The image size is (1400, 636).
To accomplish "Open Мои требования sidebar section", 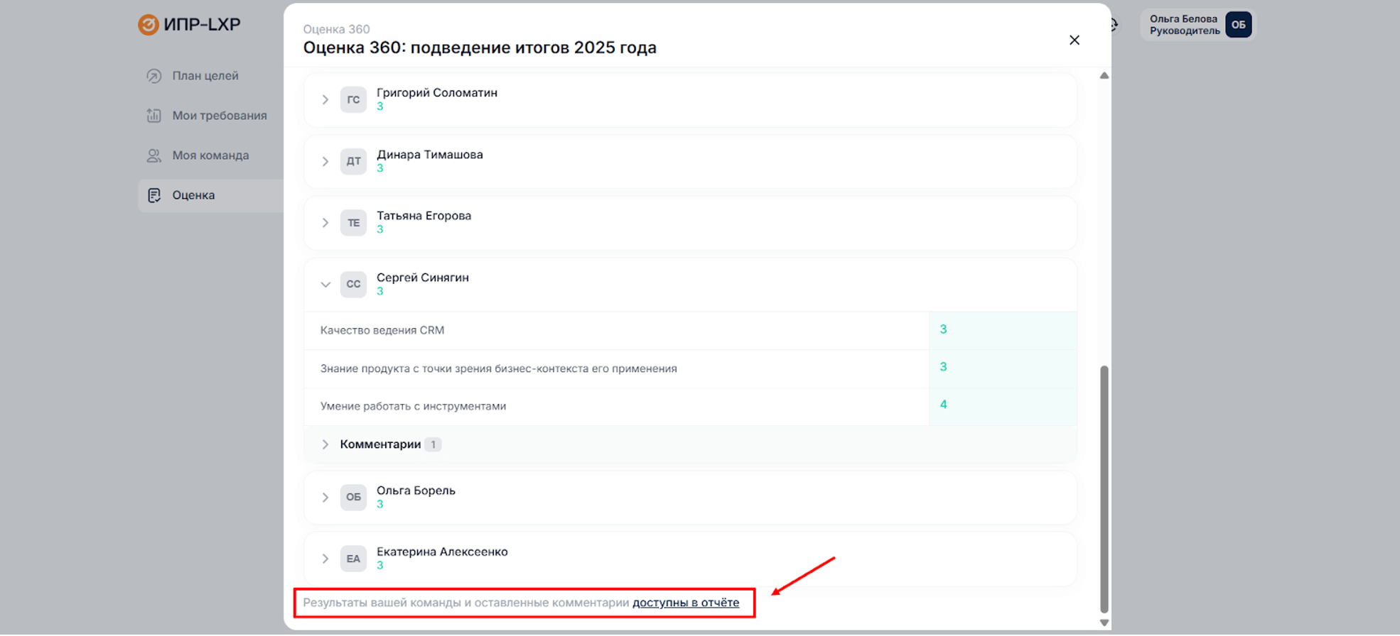I will [x=219, y=116].
